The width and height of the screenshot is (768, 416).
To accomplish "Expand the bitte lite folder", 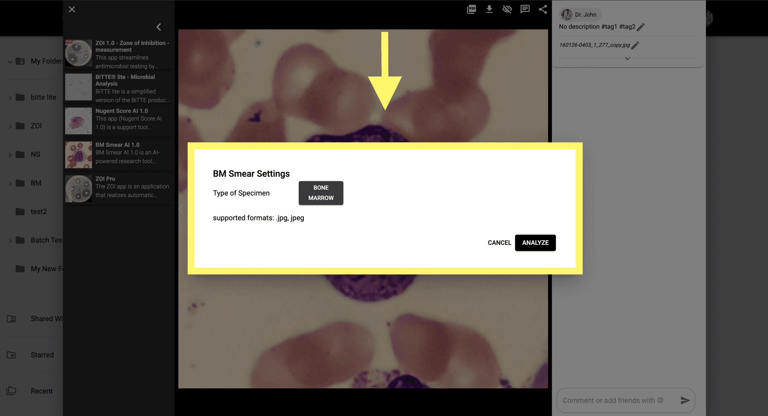I will [x=10, y=98].
